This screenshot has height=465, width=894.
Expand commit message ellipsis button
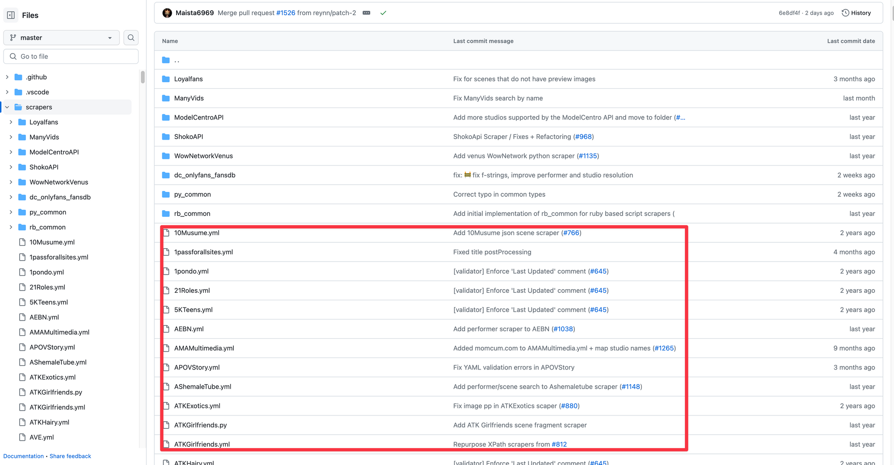[367, 13]
